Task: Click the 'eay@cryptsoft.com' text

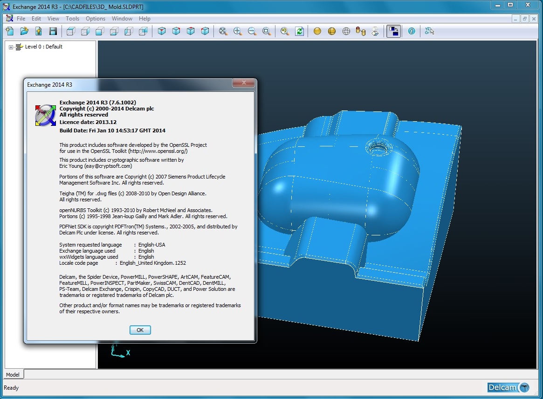Action: click(109, 166)
